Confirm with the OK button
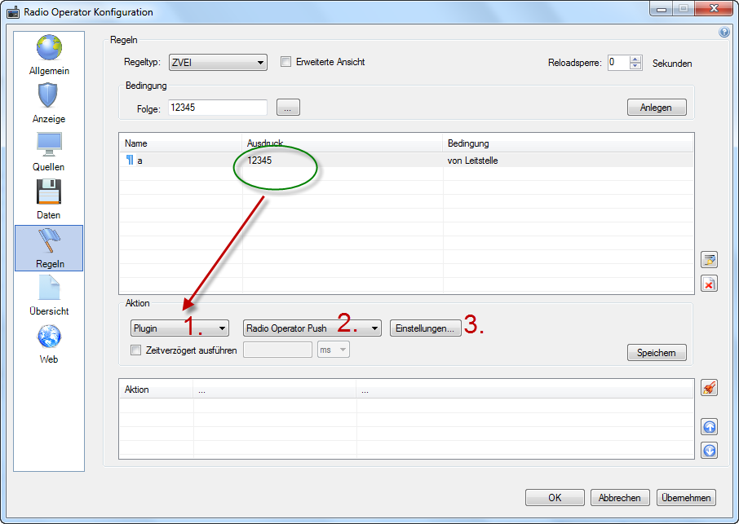This screenshot has width=739, height=524. [555, 498]
